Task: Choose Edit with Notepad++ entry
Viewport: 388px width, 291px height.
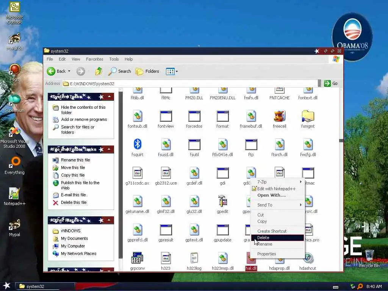Action: tap(277, 189)
